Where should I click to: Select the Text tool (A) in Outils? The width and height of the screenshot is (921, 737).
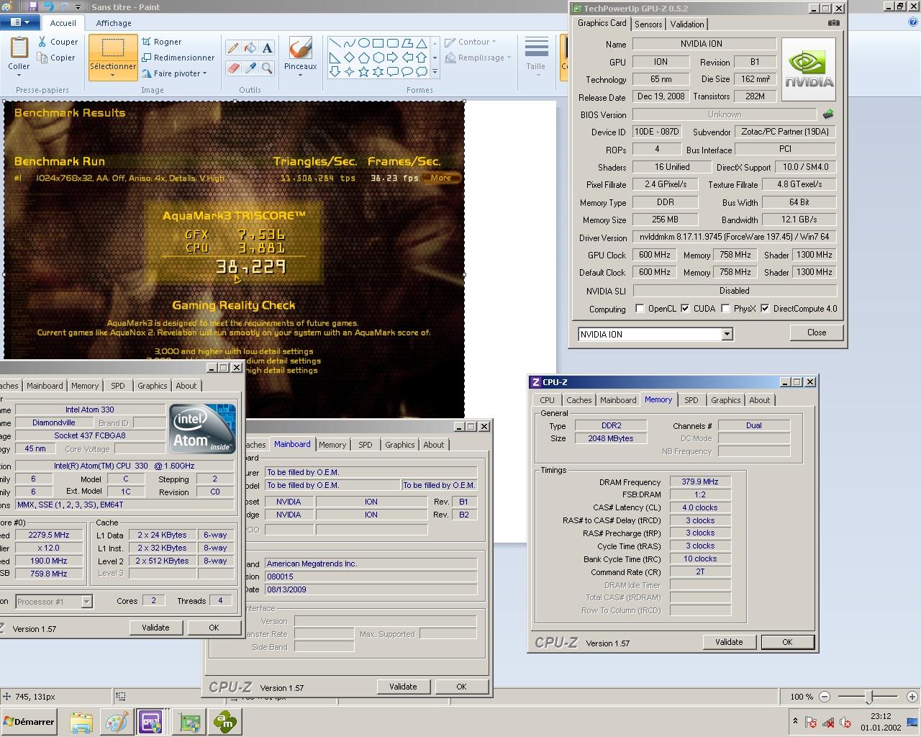pyautogui.click(x=267, y=48)
